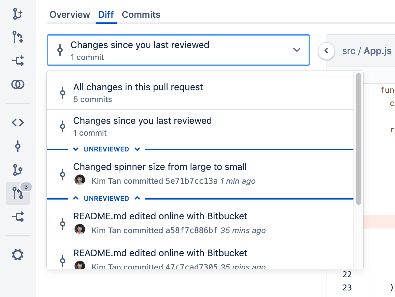Select README.md commit 47c7cad7305
This screenshot has width=395, height=297.
point(200,256)
